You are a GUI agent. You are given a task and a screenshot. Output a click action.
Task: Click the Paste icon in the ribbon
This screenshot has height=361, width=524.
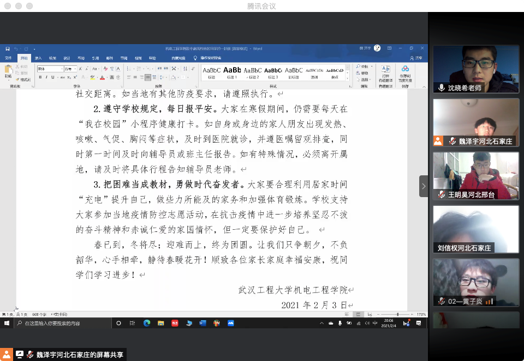click(x=8, y=71)
